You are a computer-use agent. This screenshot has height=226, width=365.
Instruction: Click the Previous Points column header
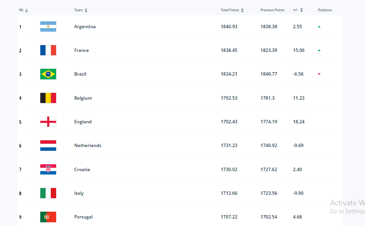[x=272, y=10]
